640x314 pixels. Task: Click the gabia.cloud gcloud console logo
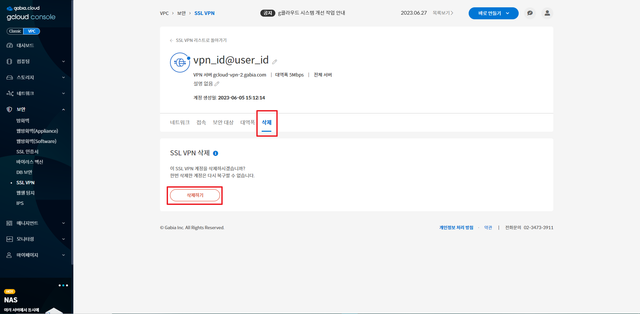31,13
